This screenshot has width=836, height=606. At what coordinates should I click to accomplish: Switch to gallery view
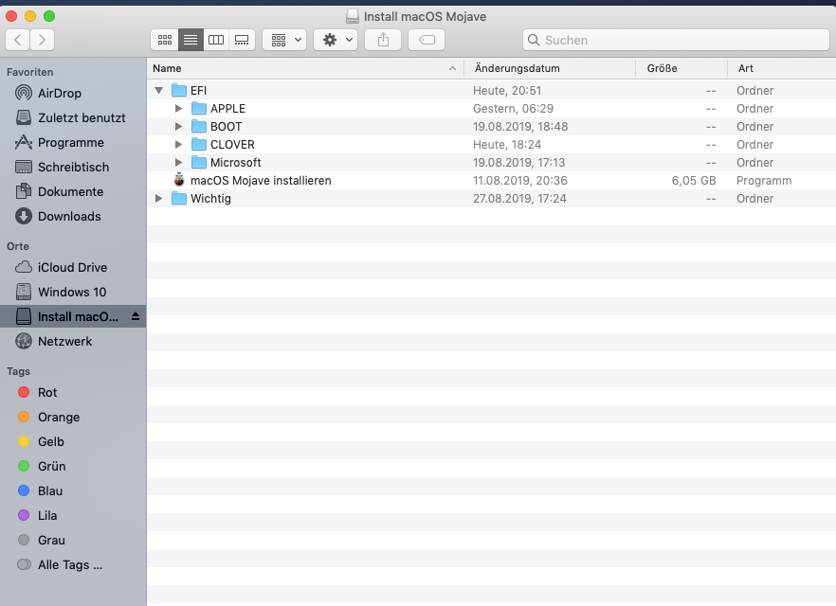(x=242, y=40)
